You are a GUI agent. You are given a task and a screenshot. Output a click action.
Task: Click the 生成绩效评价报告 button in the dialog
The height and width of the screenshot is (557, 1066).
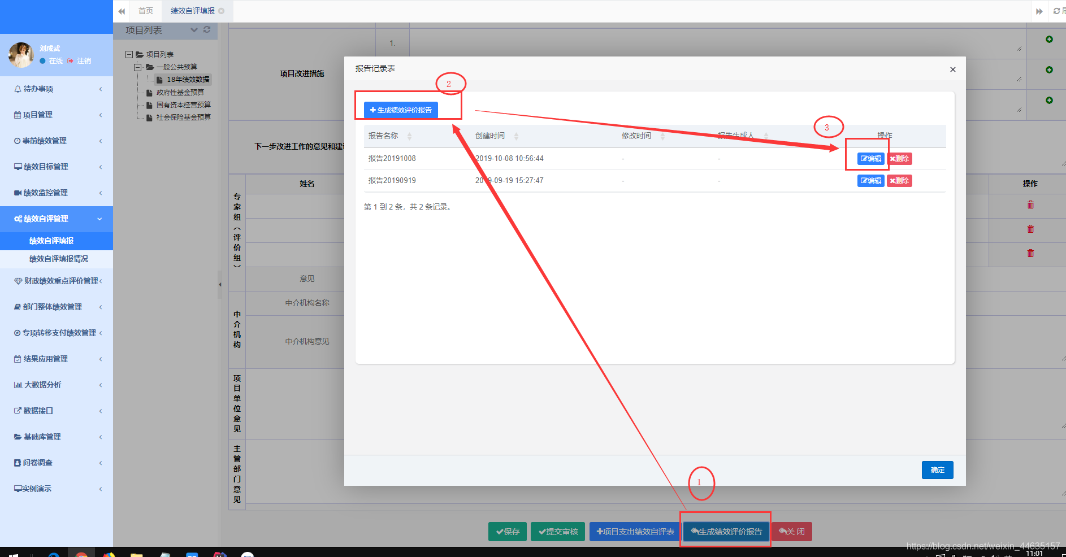[x=401, y=110]
